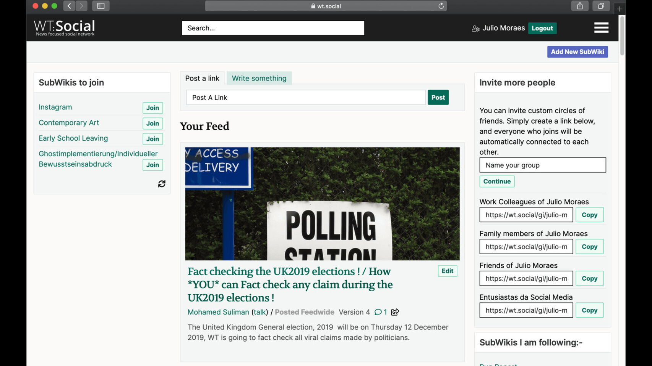Viewport: 652px width, 366px height.
Task: Copy the Work Colleagues invite link
Action: pyautogui.click(x=589, y=215)
